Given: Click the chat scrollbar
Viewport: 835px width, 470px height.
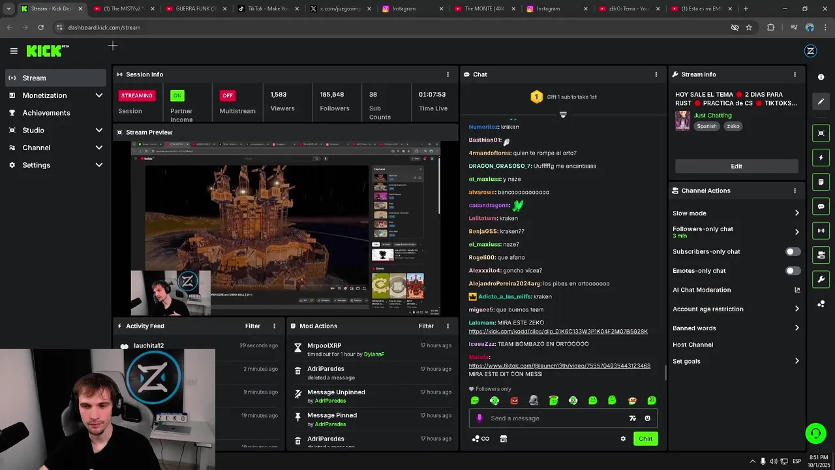Looking at the screenshot, I should click(665, 373).
